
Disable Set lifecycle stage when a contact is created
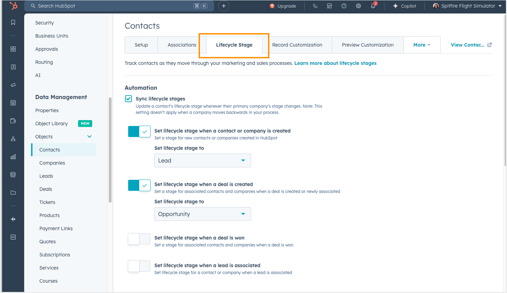139,131
